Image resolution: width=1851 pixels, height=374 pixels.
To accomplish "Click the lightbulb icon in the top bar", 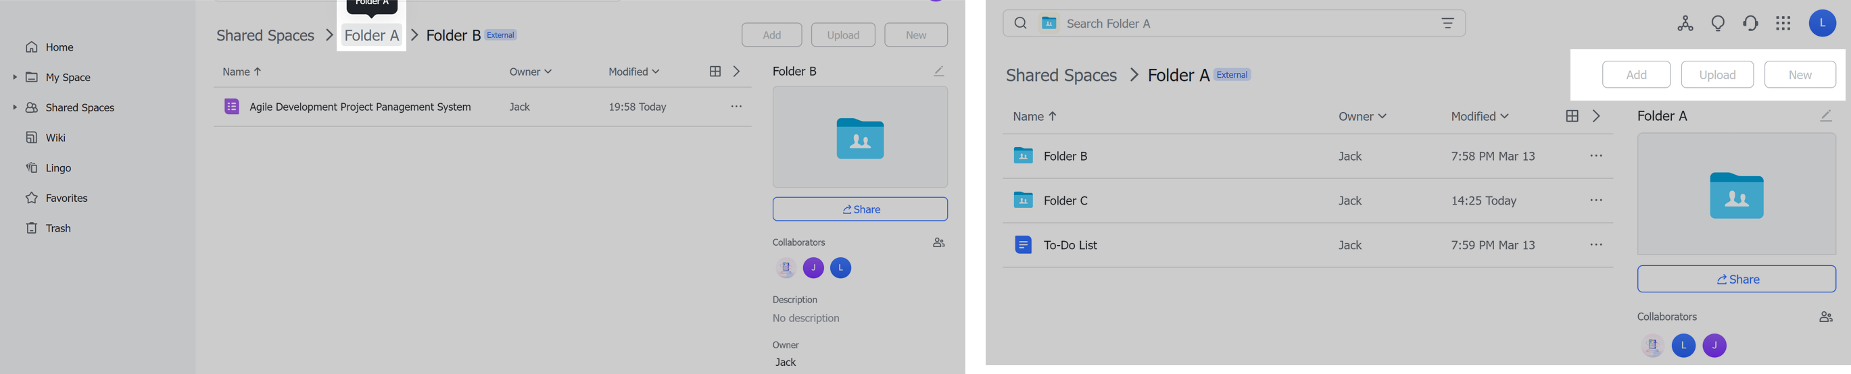I will point(1718,24).
